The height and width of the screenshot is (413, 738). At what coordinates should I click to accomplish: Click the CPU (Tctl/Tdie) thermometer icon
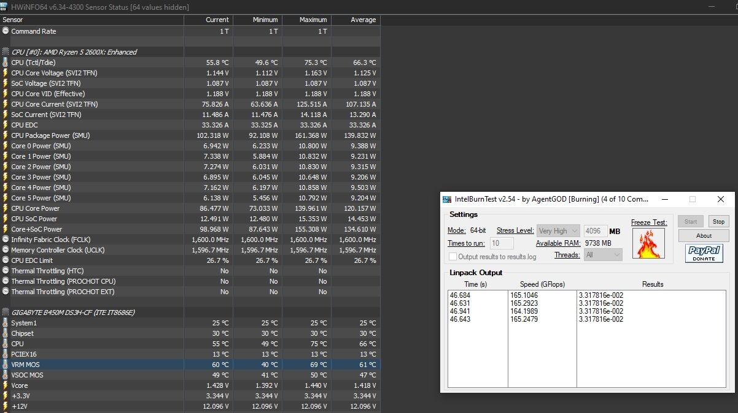pyautogui.click(x=6, y=63)
